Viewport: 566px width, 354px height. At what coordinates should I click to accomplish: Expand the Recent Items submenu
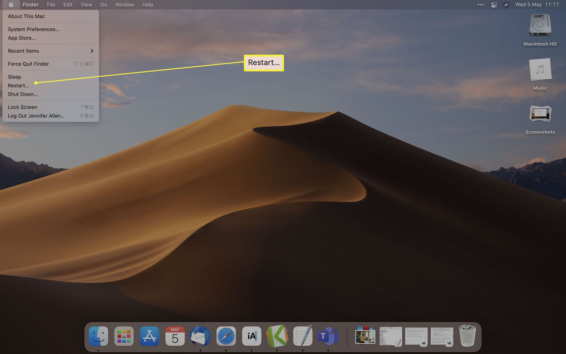[50, 51]
